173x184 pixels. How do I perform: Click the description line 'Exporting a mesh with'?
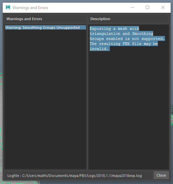(114, 29)
